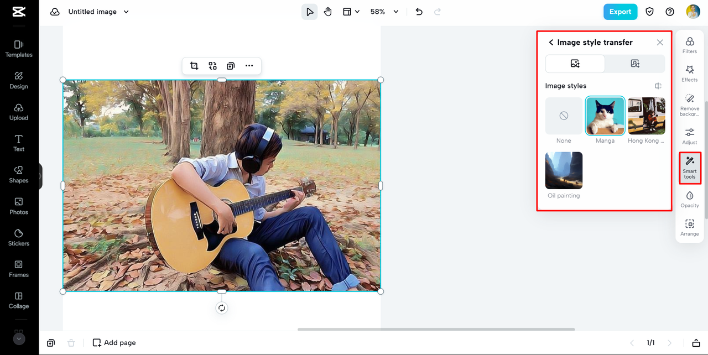The height and width of the screenshot is (355, 708).
Task: Open the user profile avatar
Action: [x=693, y=12]
